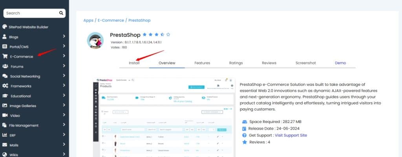Go to Apps in breadcrumb
The height and width of the screenshot is (157, 402).
pos(88,20)
